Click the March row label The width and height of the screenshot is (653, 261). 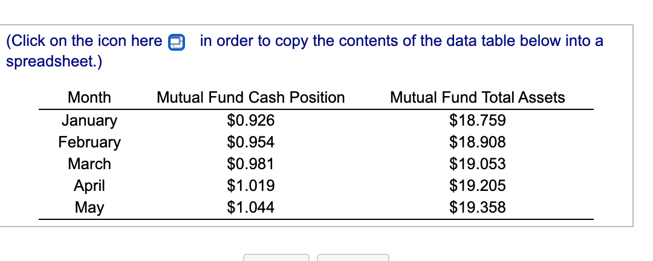coord(89,164)
